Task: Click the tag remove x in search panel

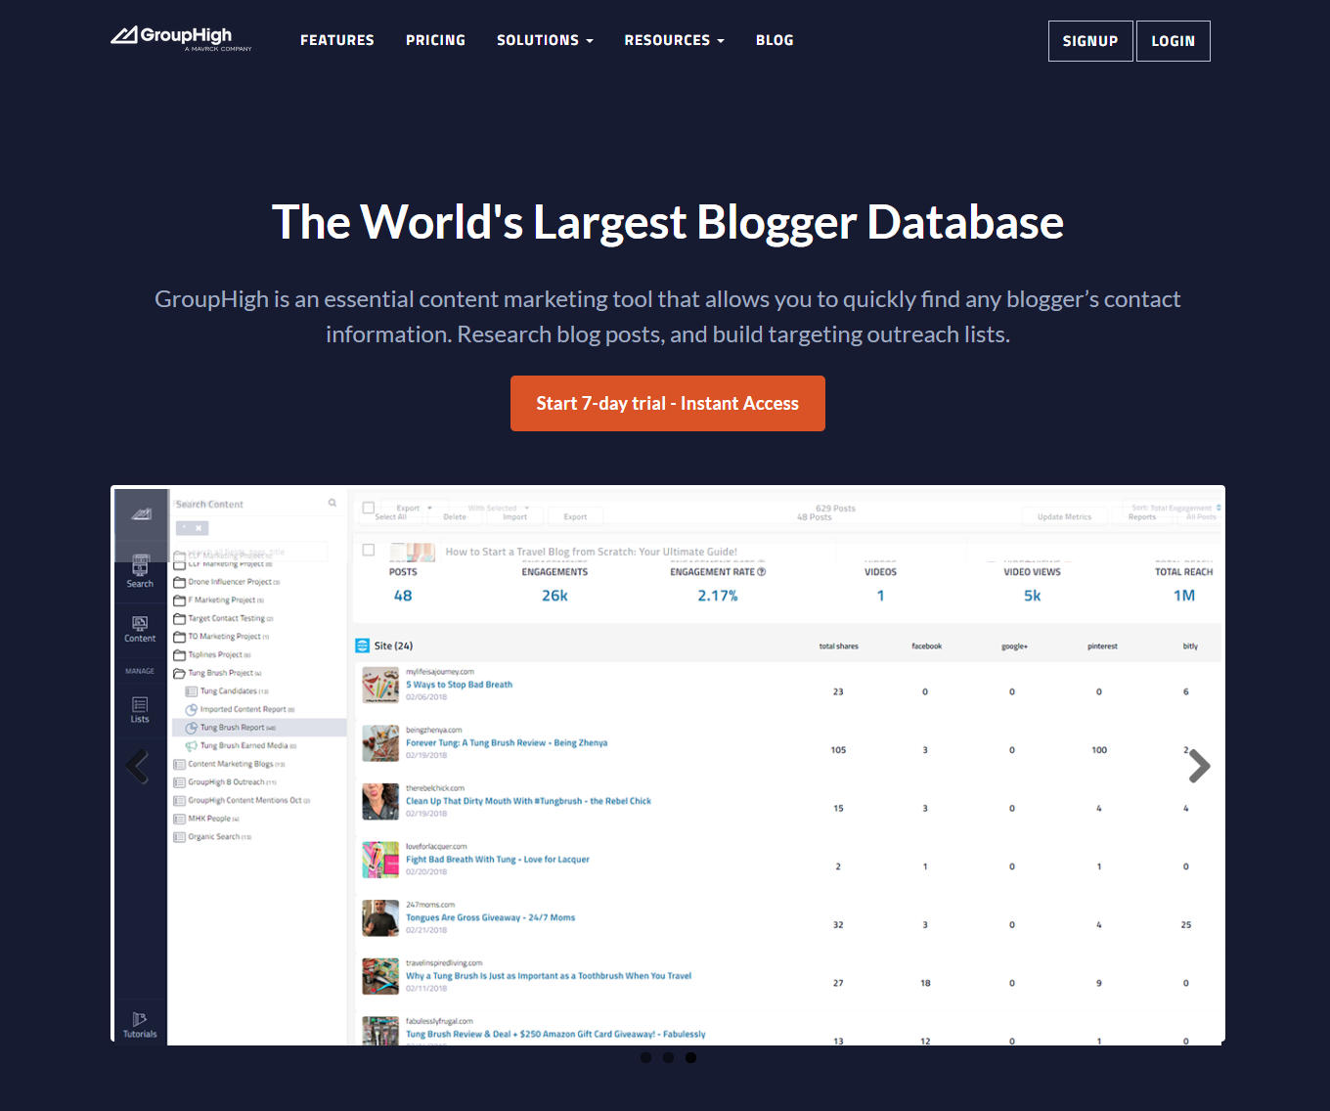Action: click(x=199, y=528)
